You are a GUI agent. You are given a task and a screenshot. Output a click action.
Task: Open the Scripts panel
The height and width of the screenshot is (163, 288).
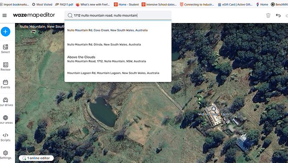5,137
